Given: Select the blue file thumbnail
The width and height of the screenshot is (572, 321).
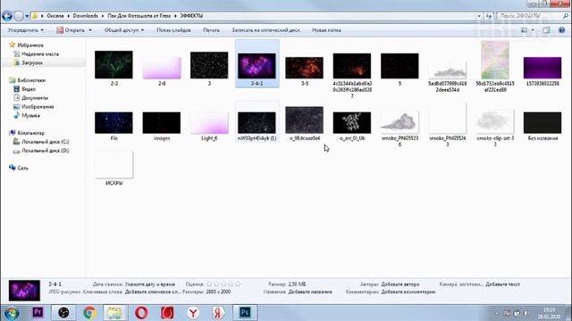Looking at the screenshot, I should [x=114, y=123].
